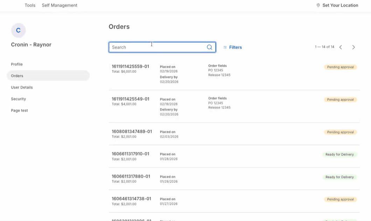This screenshot has height=221, width=371.
Task: Click Ready for Delivery badge on order 1606611317910-01
Action: point(339,154)
